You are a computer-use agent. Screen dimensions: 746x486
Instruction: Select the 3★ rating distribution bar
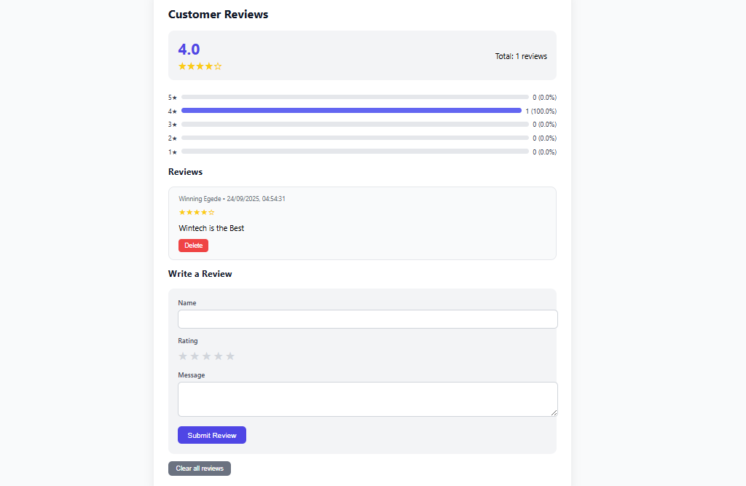(x=355, y=125)
